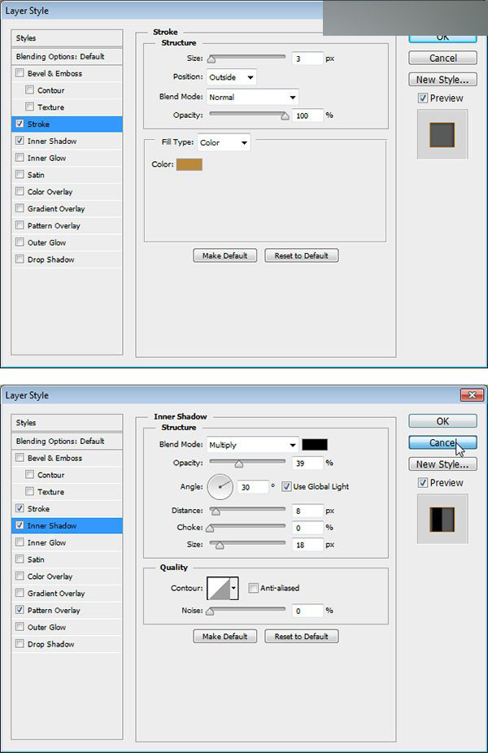
Task: Uncheck Stroke effect in Stroke dialog
Action: 20,124
